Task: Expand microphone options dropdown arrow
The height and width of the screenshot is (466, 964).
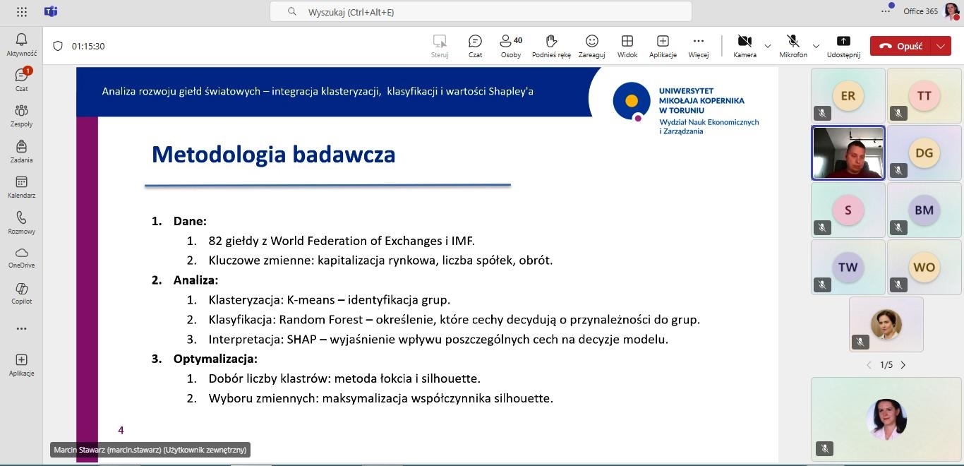Action: pos(817,46)
